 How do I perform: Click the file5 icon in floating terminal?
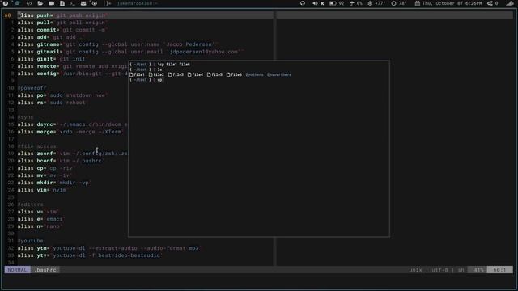click(x=209, y=74)
